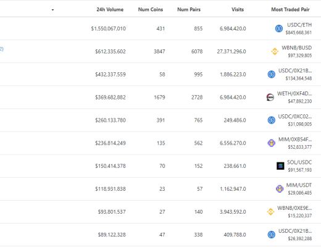This screenshot has height=247, width=321.
Task: Click the 1,886,223.0 visits value
Action: (233, 74)
